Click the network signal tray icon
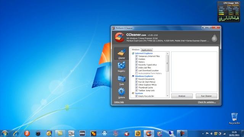Viewport: 244px width, 137px height. [x=224, y=134]
